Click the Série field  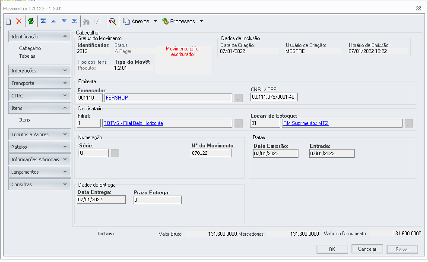coord(94,153)
